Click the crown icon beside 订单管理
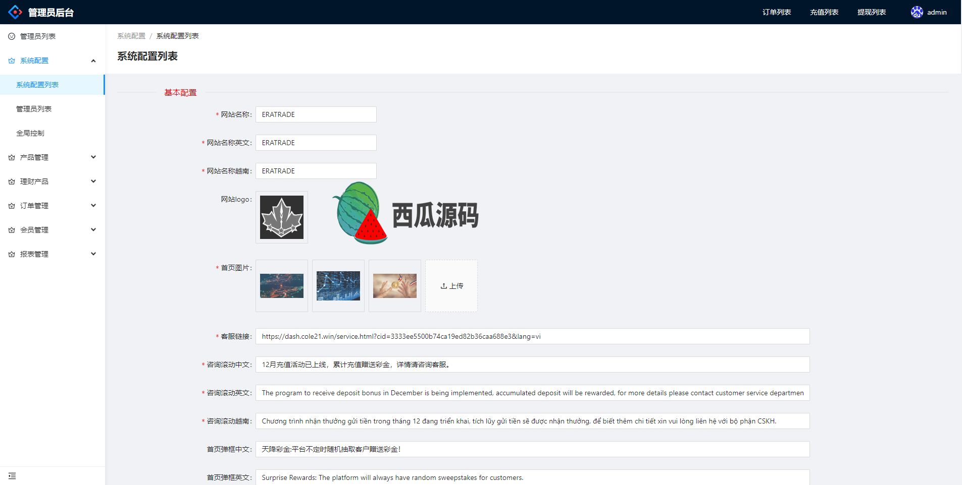 [x=12, y=206]
